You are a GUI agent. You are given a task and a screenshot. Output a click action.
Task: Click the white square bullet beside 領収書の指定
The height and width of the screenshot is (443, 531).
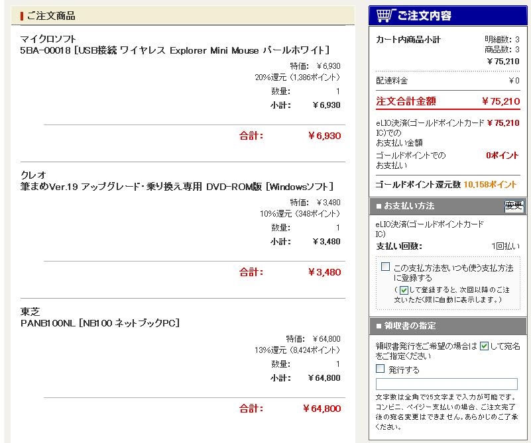(379, 325)
